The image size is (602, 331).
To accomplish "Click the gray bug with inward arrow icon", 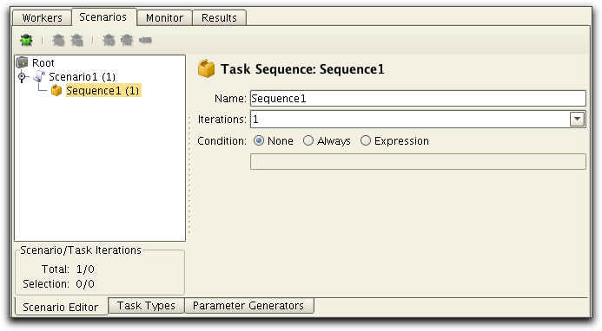I will (x=127, y=40).
